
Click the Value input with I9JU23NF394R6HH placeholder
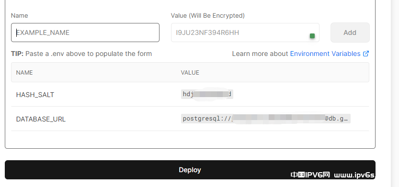click(245, 33)
